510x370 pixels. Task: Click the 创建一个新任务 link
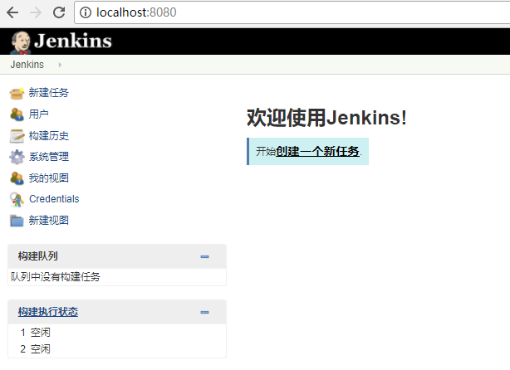(317, 151)
